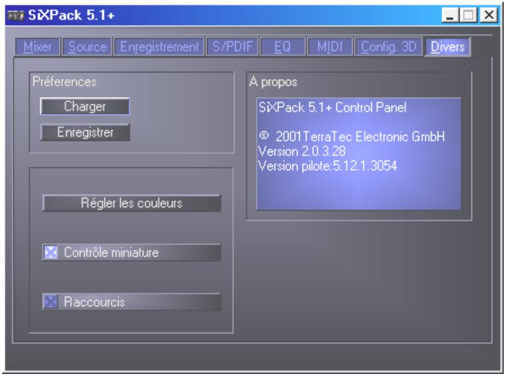
Task: Click the Enregistrer preferences button
Action: [x=85, y=132]
